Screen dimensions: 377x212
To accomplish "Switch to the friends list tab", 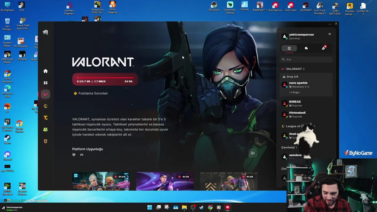I will [x=289, y=48].
